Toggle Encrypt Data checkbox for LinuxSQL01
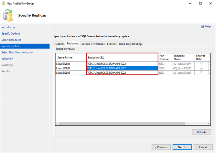 [201, 64]
